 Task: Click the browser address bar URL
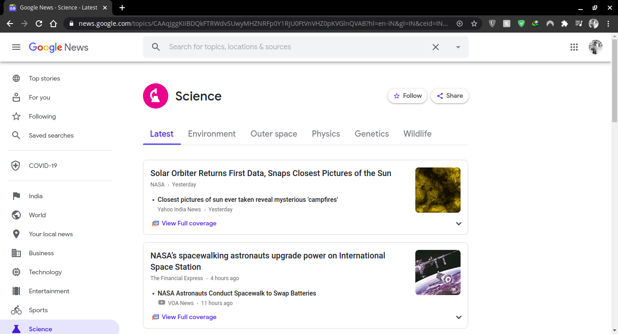pos(263,24)
